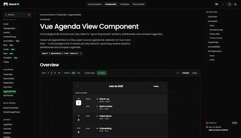Open WeekView in sidebar
This screenshot has height=138, width=241.
pyautogui.click(x=8, y=83)
